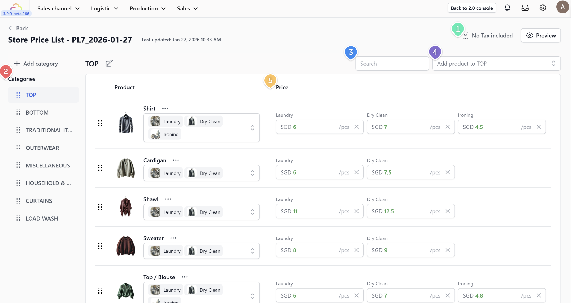Open the Production menu

pyautogui.click(x=148, y=8)
